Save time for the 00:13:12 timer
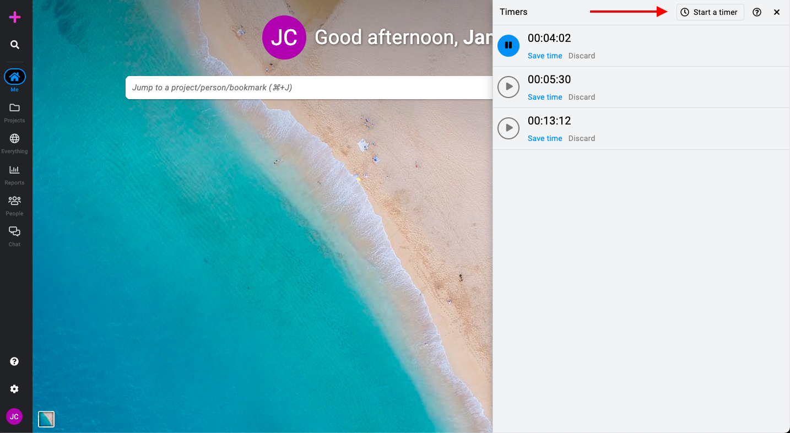Image resolution: width=790 pixels, height=433 pixels. 545,138
